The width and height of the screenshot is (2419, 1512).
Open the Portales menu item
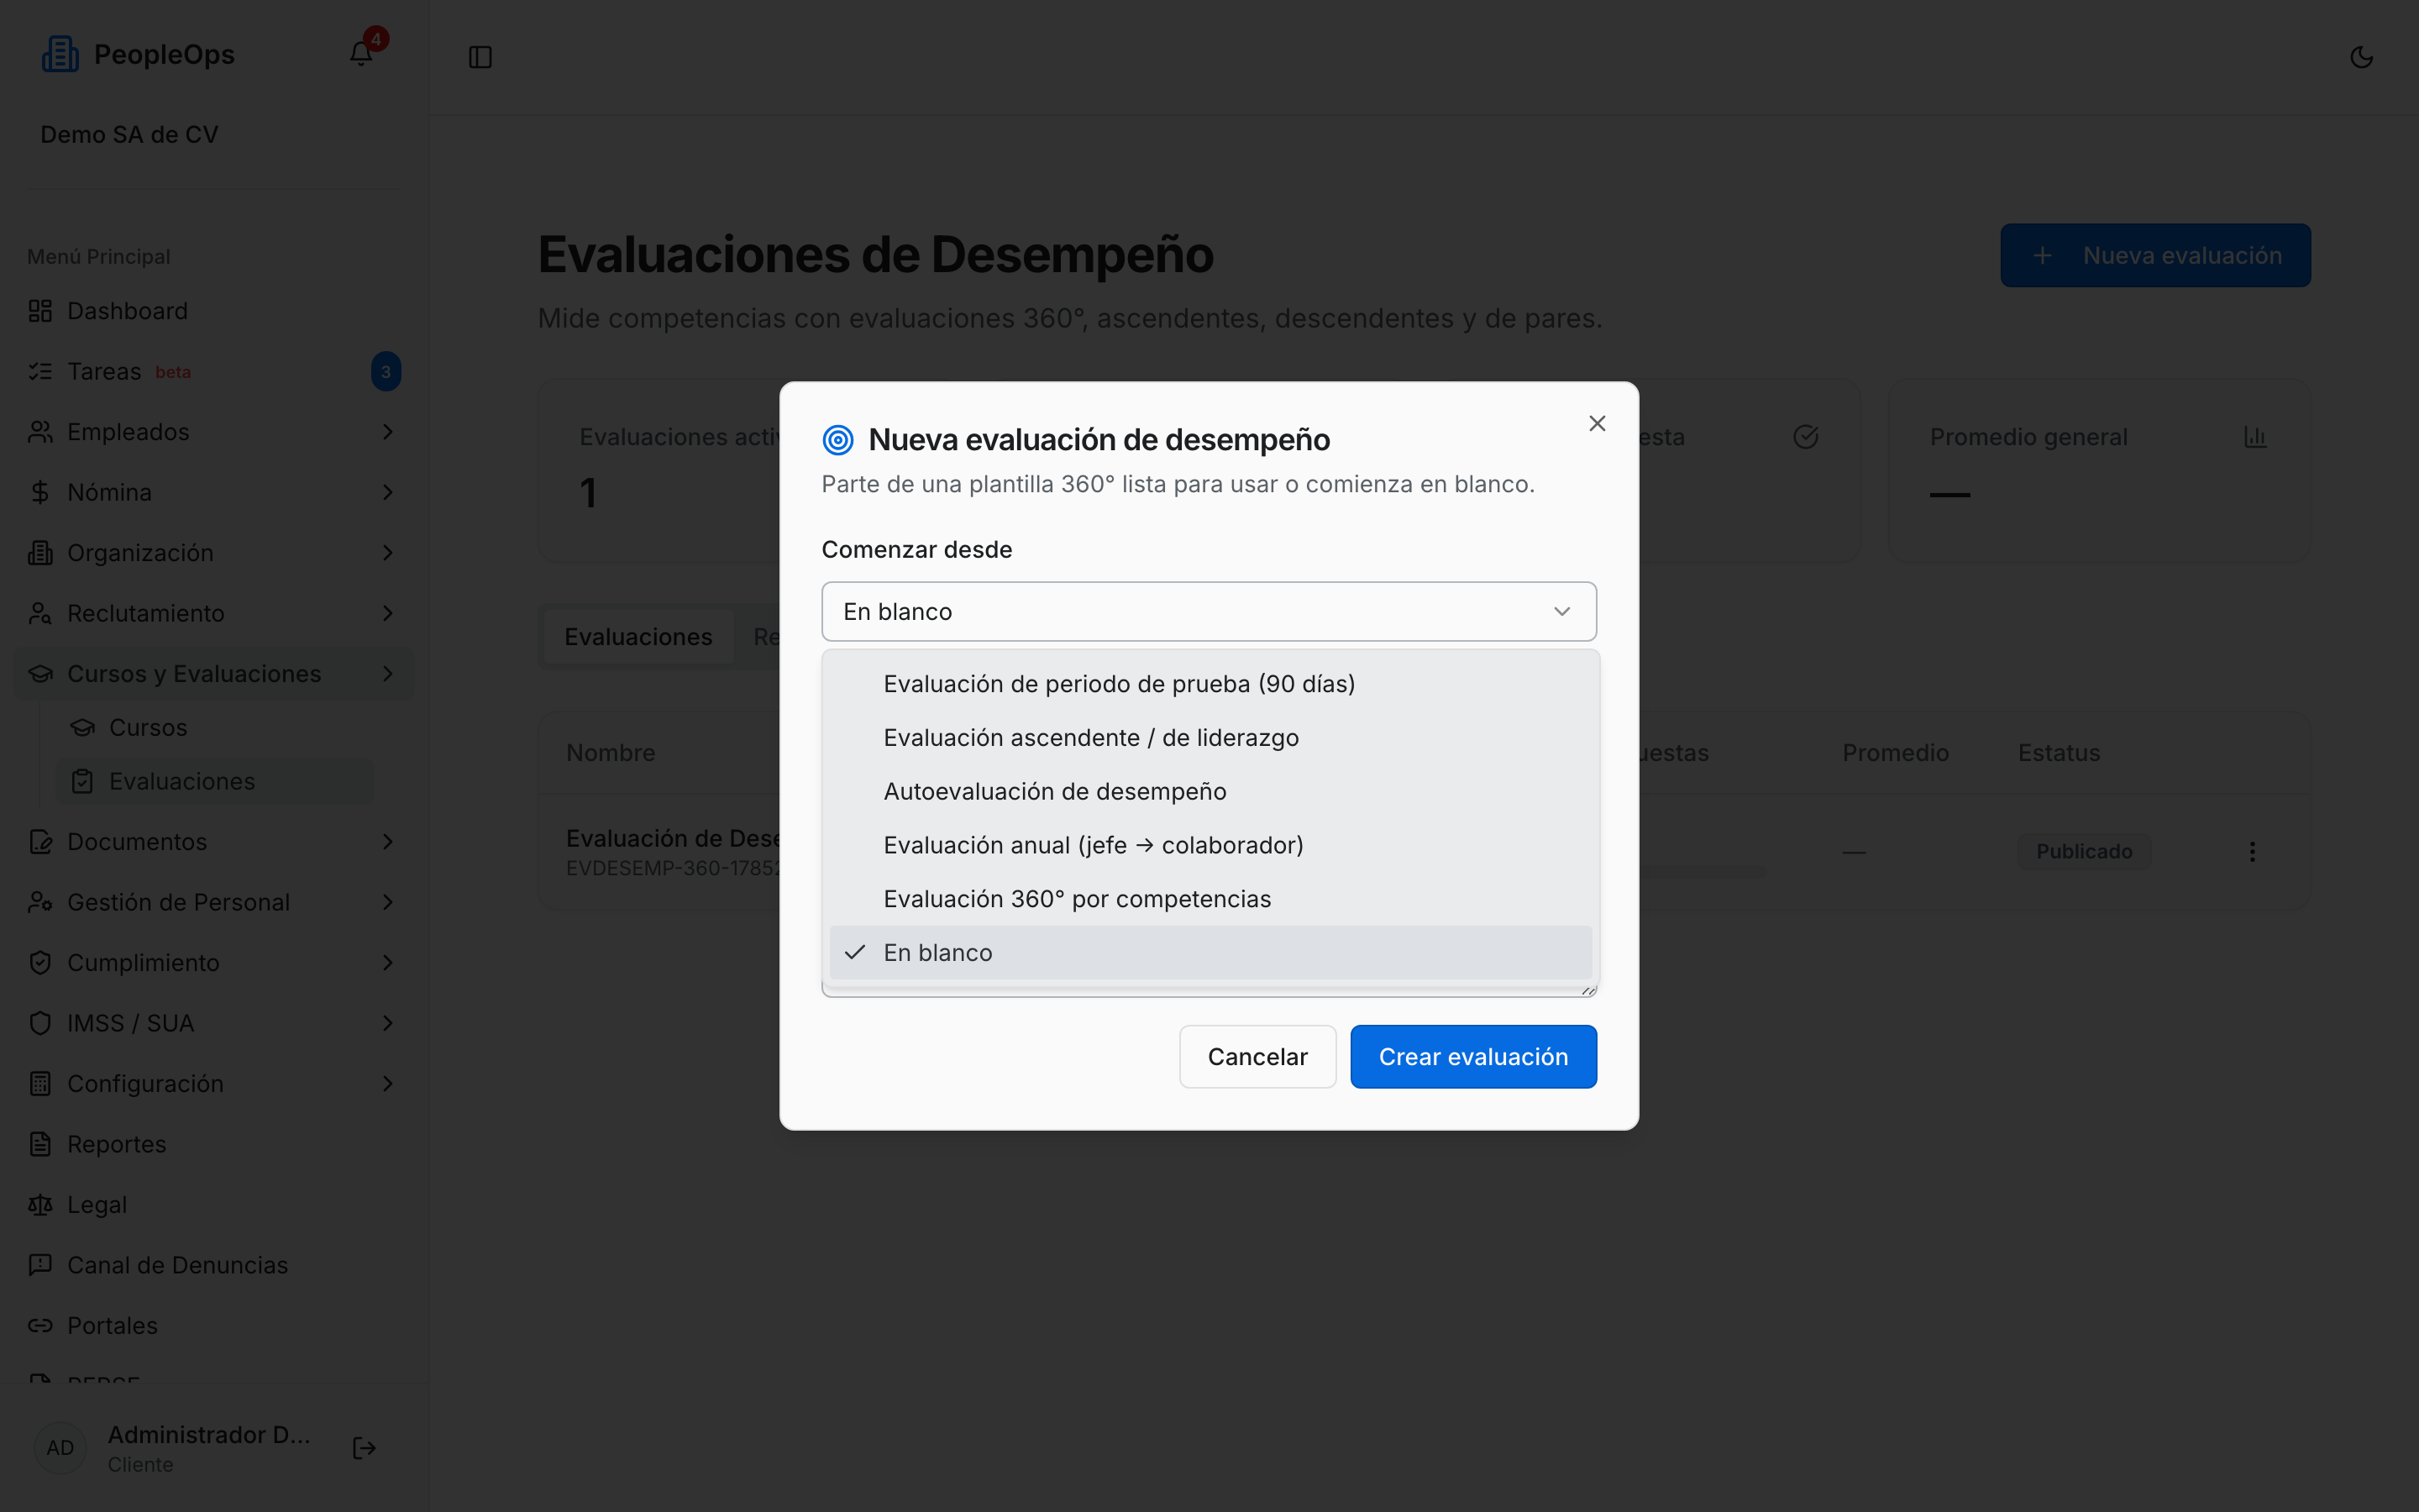coord(214,1326)
